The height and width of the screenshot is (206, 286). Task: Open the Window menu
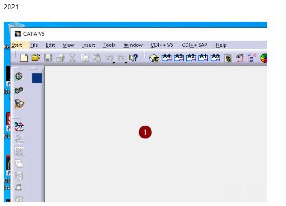[133, 45]
